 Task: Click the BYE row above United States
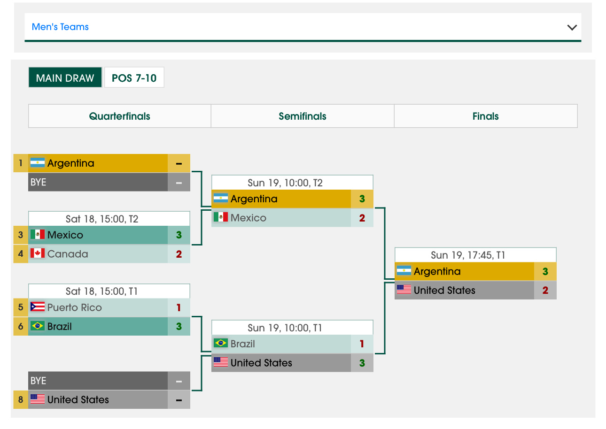(x=109, y=381)
